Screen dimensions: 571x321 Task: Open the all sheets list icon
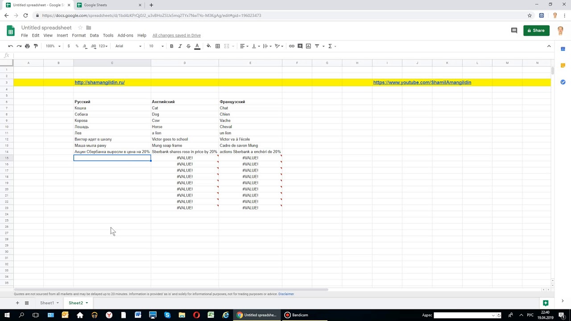coord(27,303)
